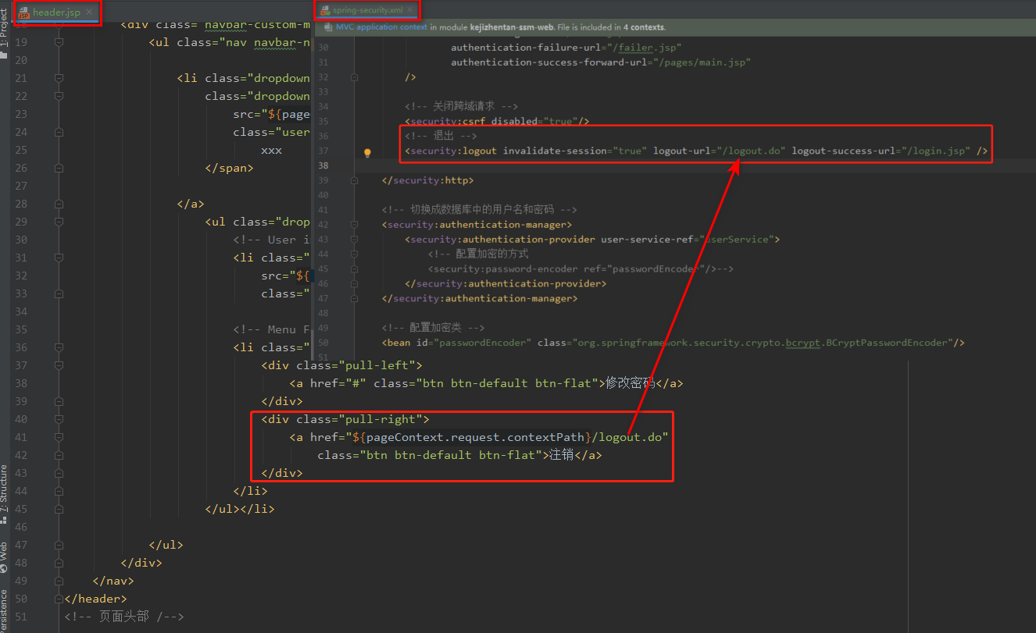Collapse the fold at line 22 in header.jsp
This screenshot has height=633, width=1036.
59,96
